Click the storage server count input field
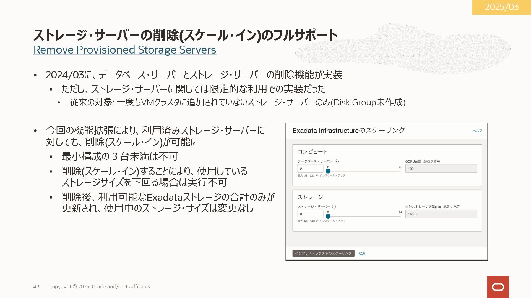Image resolution: width=531 pixels, height=298 pixels. 310,214
